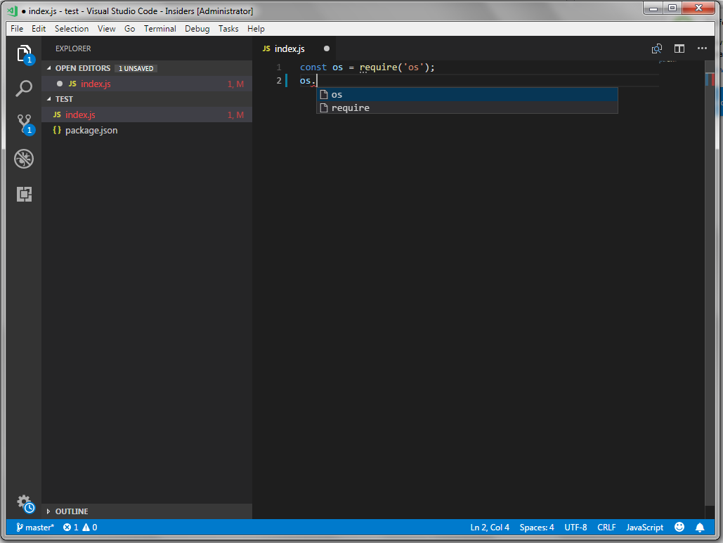Open the Terminal menu
This screenshot has height=543, width=723.
pos(160,29)
